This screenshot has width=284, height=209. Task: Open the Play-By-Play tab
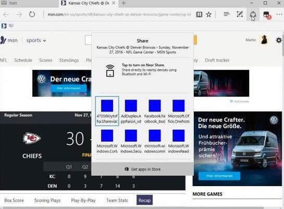(x=83, y=201)
